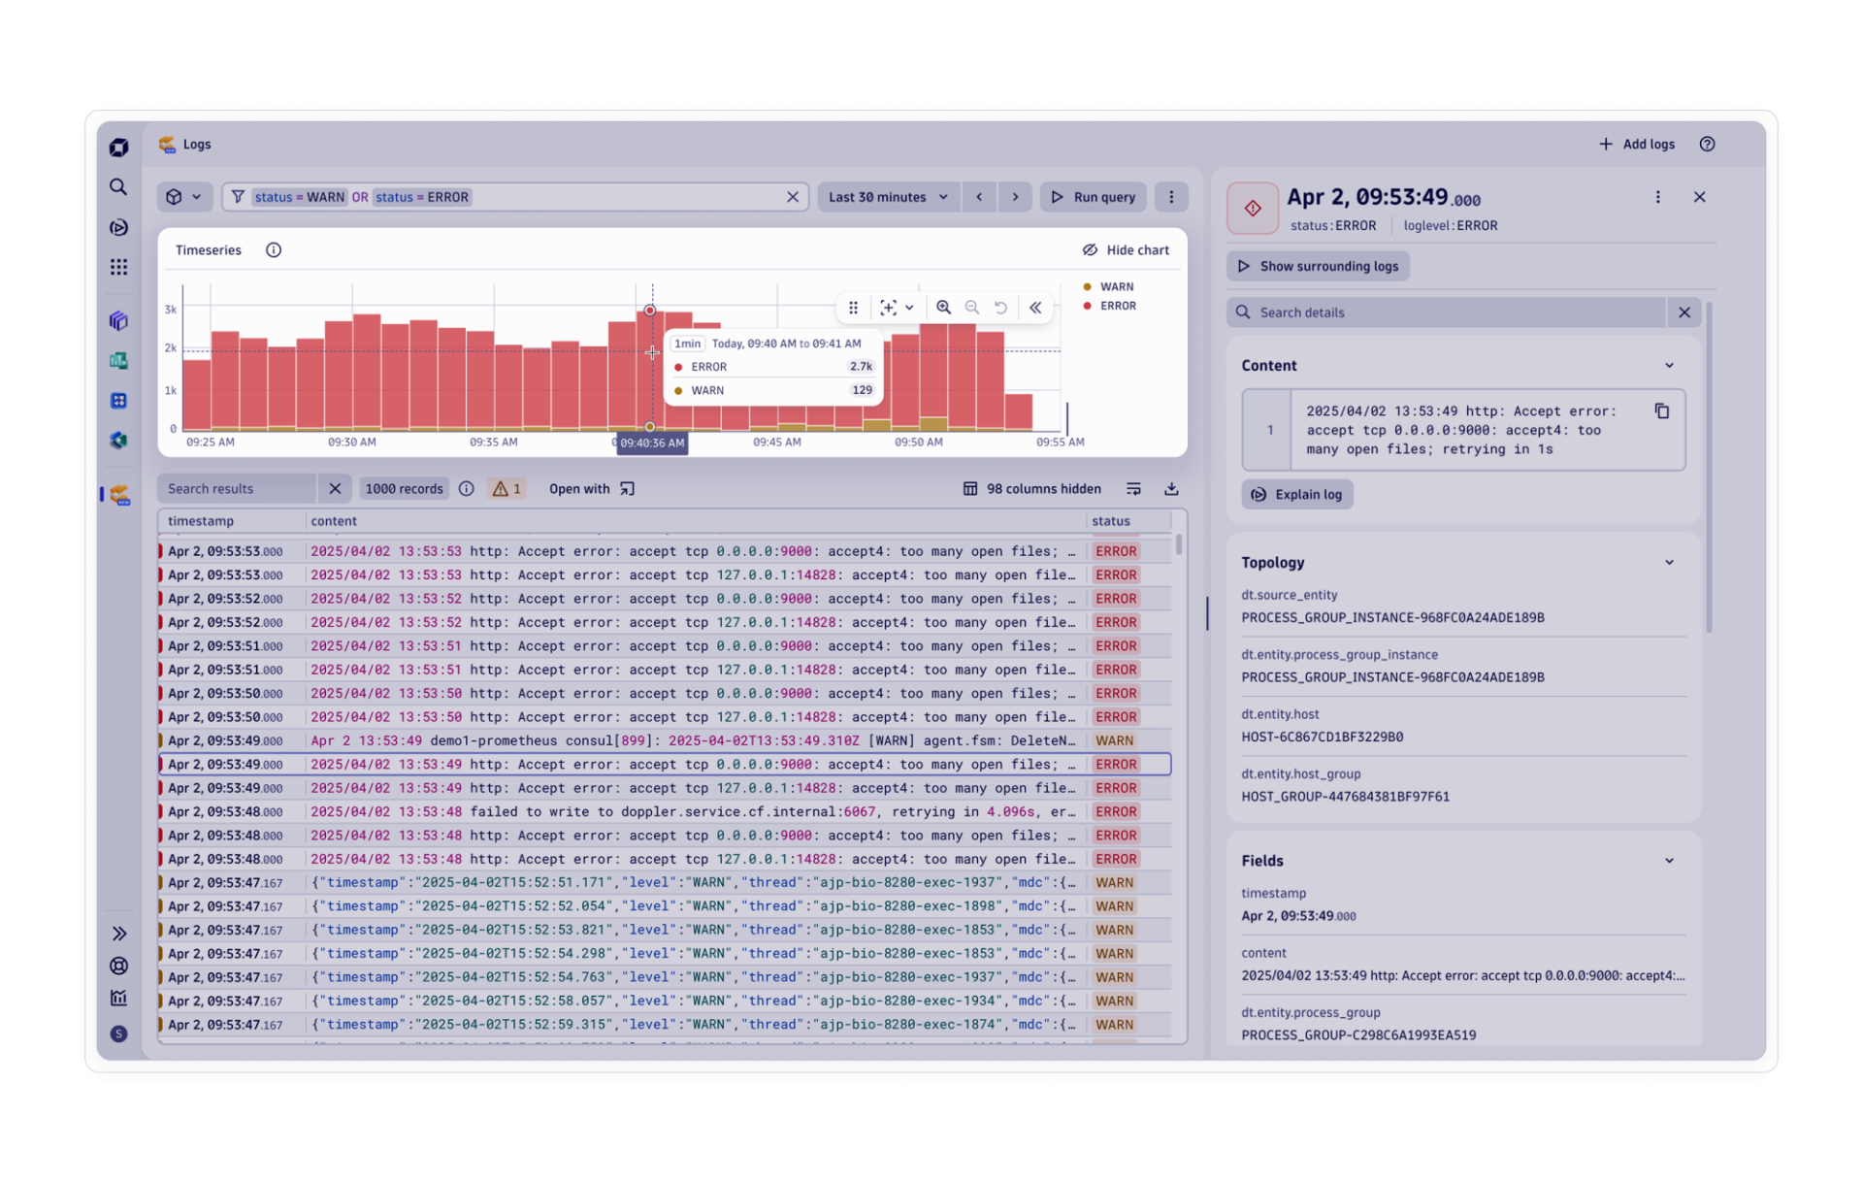Viewport: 1863px width, 1182px height.
Task: Reset the chart zoom
Action: pos(1000,308)
